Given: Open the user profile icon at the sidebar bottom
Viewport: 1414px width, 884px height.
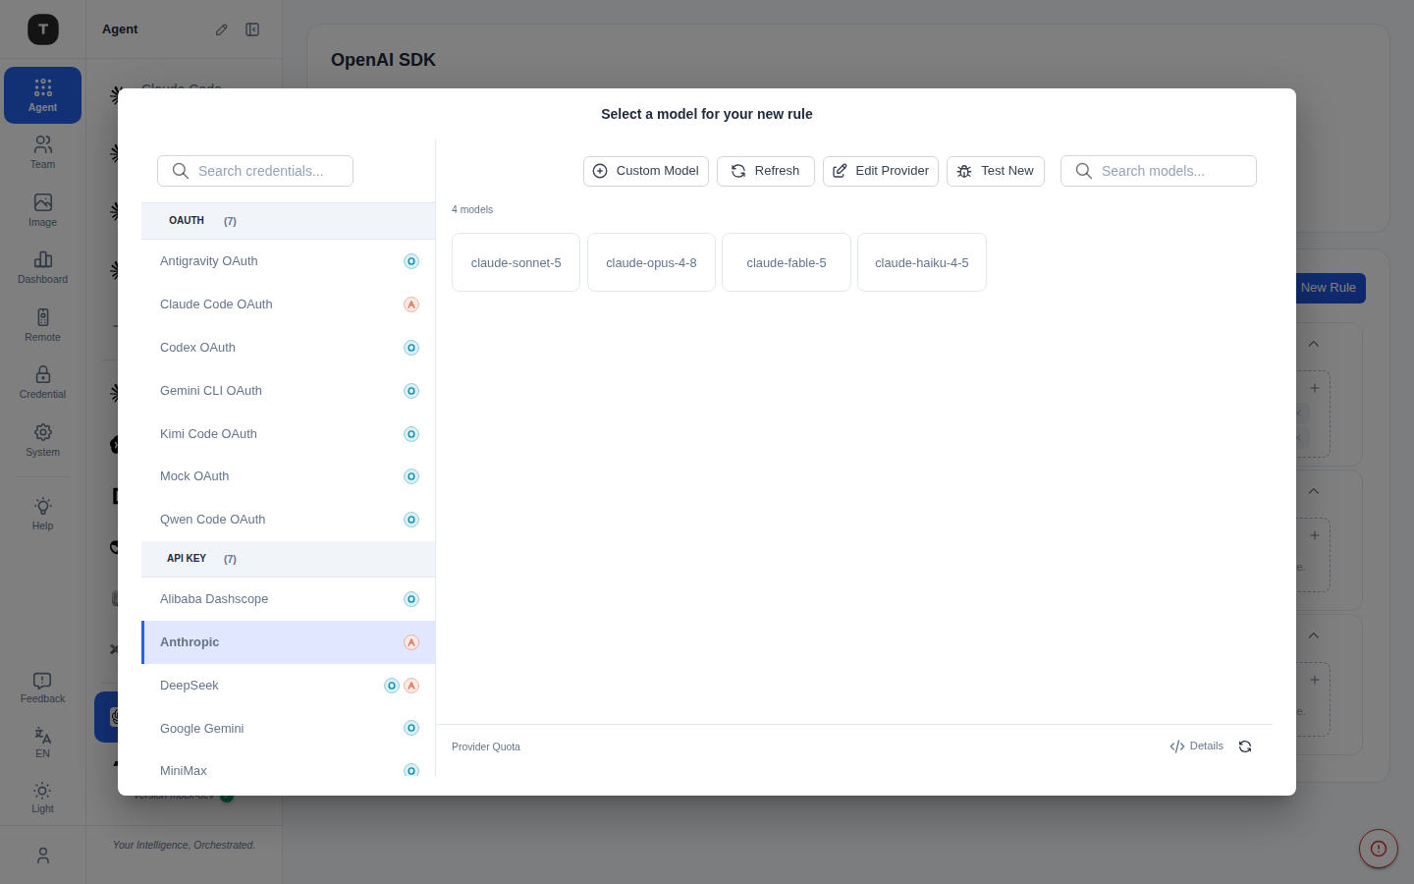Looking at the screenshot, I should pos(42,856).
